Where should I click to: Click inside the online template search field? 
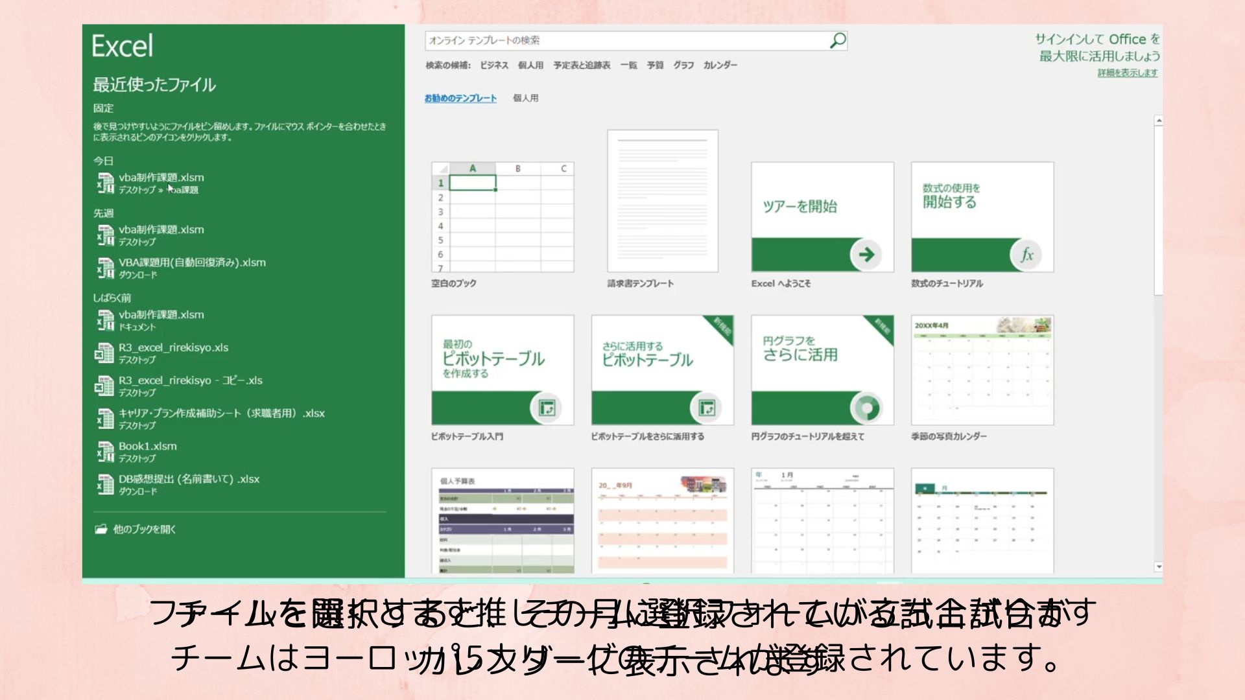coord(622,41)
